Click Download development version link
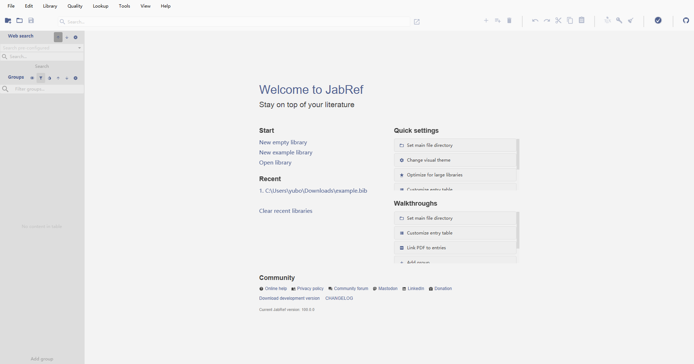Screen dimensions: 694x364 pos(290,298)
